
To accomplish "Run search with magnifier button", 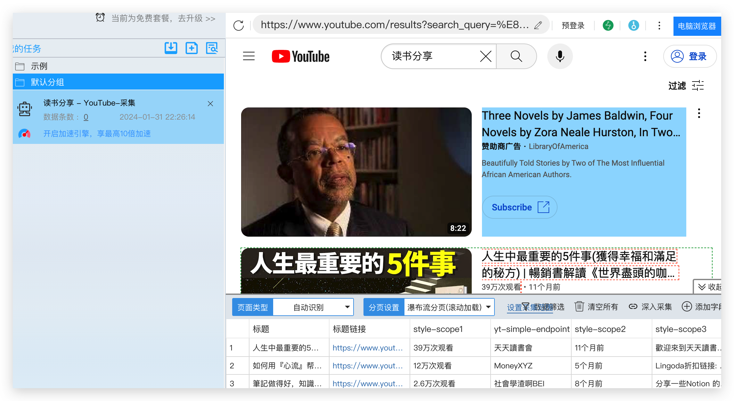I will pyautogui.click(x=516, y=56).
